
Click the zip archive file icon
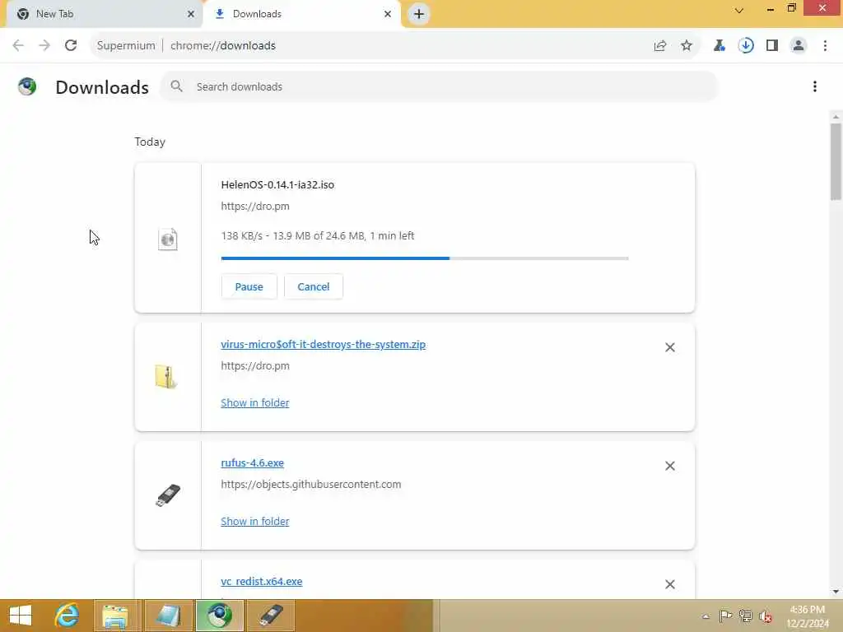[166, 377]
